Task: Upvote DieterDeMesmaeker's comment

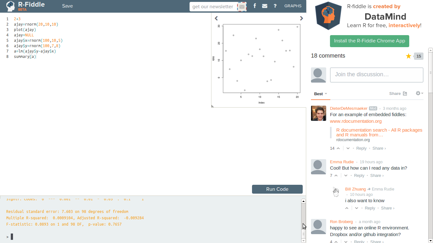Action: 338,148
